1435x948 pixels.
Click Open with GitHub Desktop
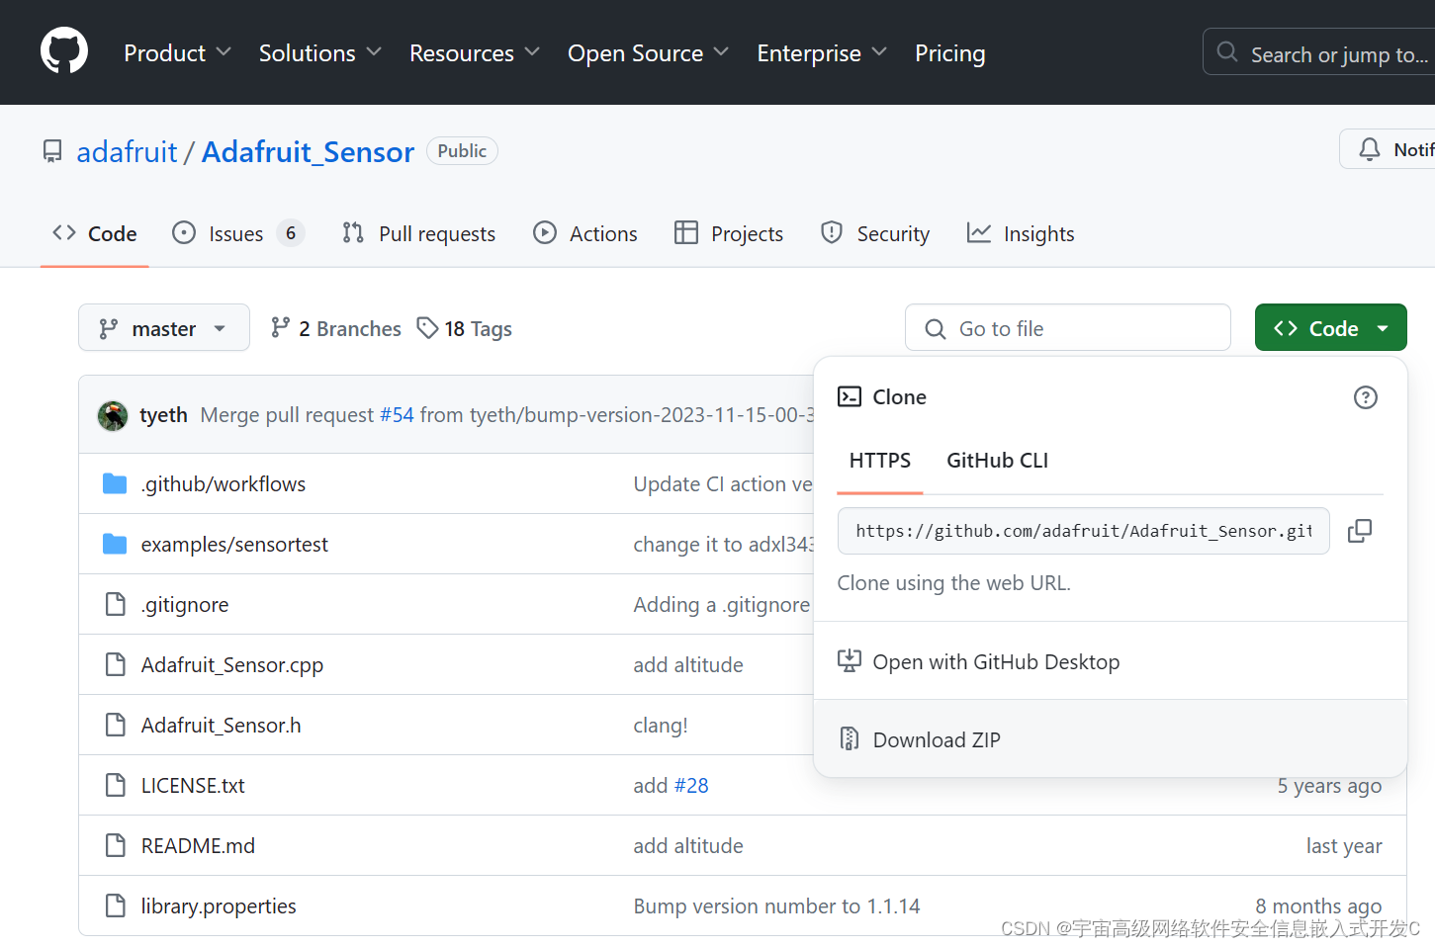click(1111, 661)
